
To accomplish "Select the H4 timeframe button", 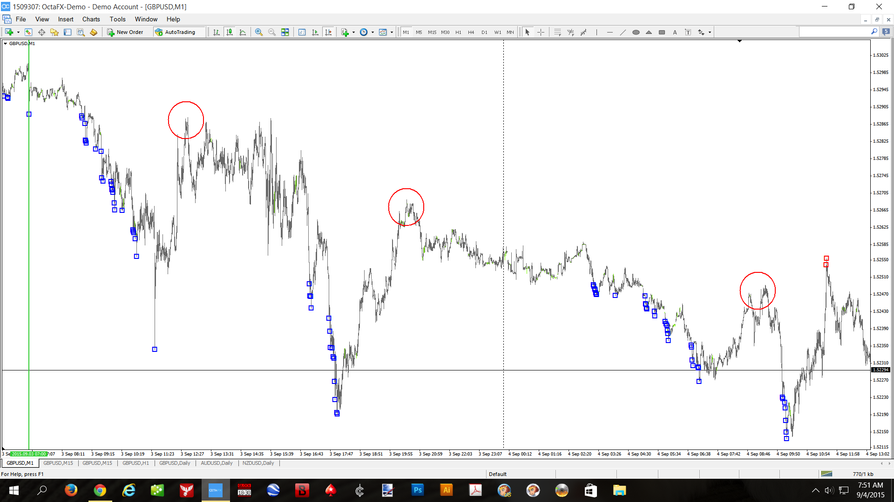I will (x=471, y=32).
